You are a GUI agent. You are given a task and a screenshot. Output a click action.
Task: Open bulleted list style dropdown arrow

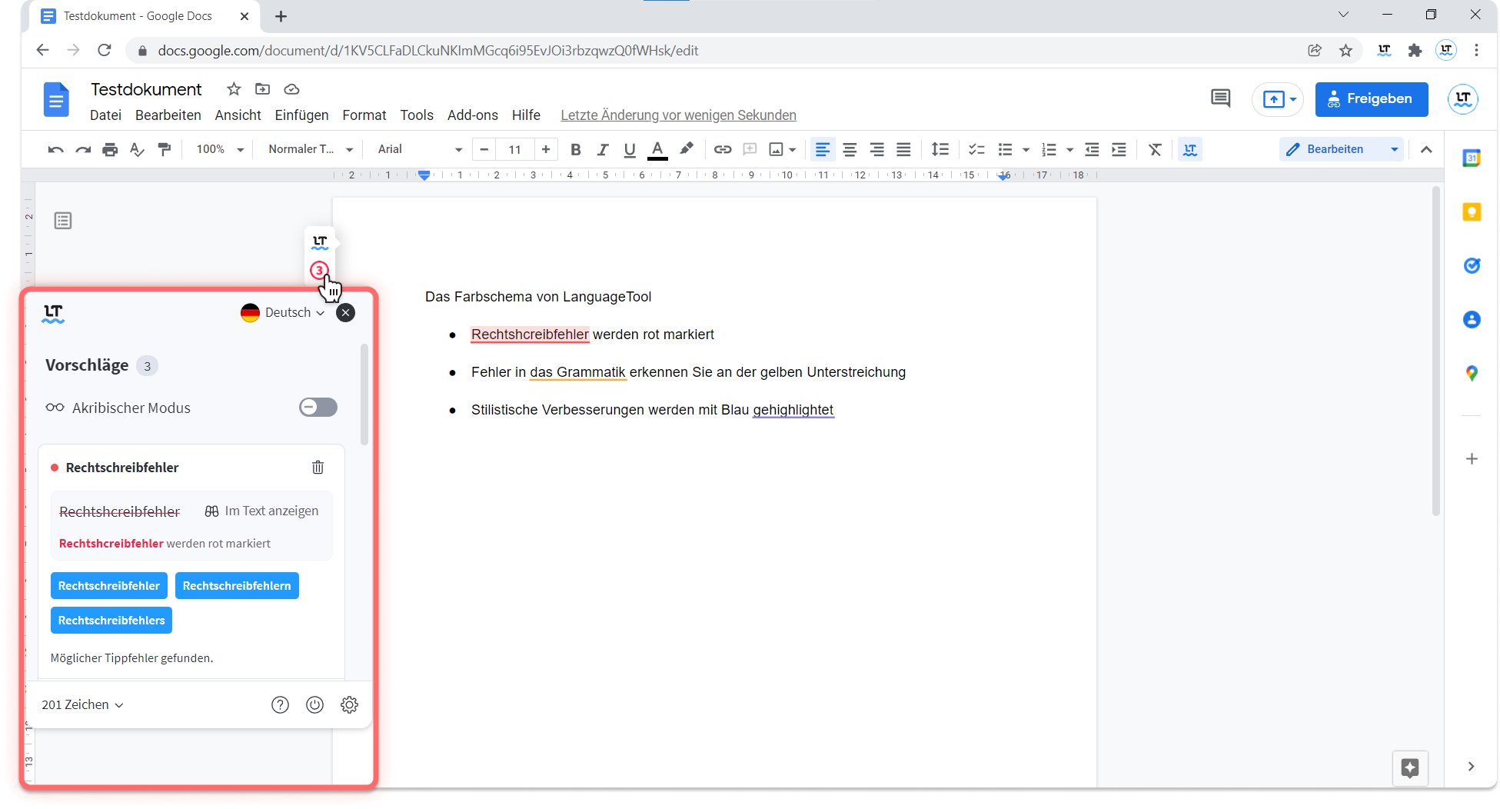pos(1026,149)
